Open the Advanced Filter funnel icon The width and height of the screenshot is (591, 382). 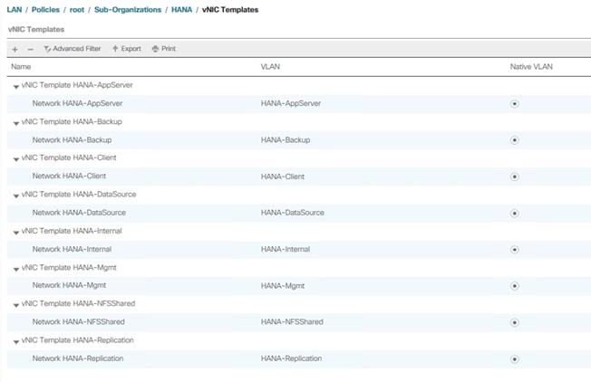(x=47, y=49)
